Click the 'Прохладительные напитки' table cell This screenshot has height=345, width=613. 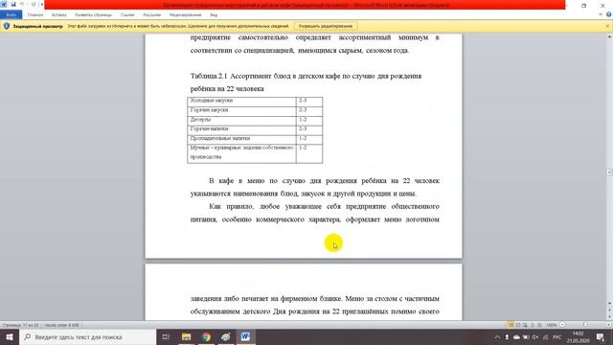(x=241, y=139)
